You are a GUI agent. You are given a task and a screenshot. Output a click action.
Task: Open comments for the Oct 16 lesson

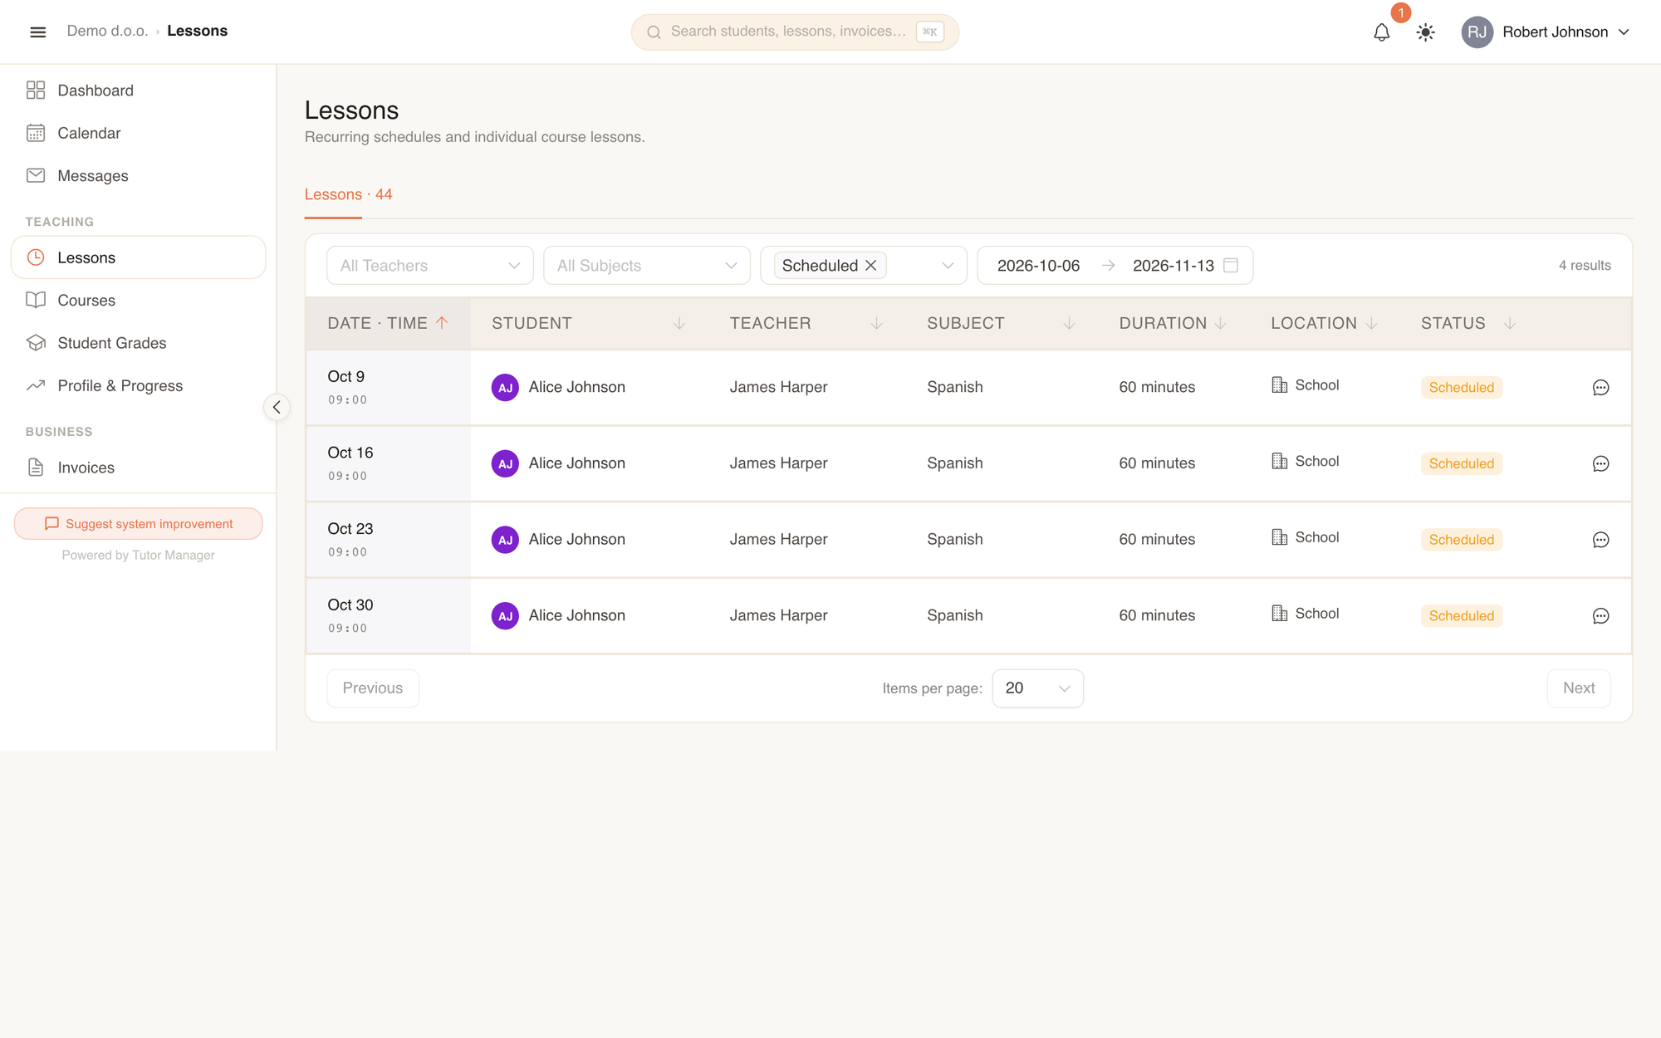click(1600, 464)
